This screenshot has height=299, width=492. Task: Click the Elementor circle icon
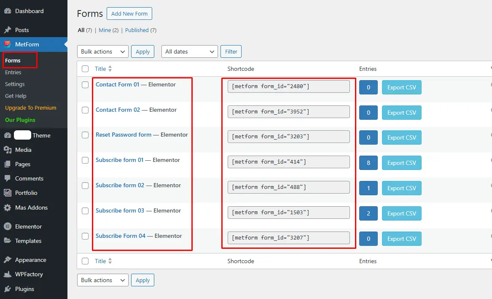tap(8, 226)
